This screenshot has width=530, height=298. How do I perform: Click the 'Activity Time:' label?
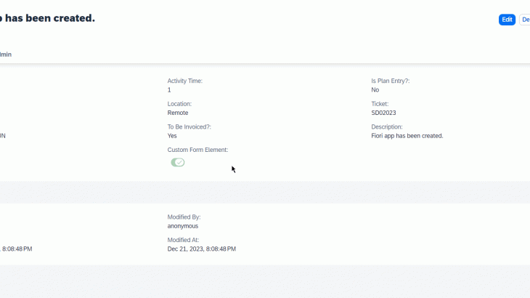click(x=185, y=81)
